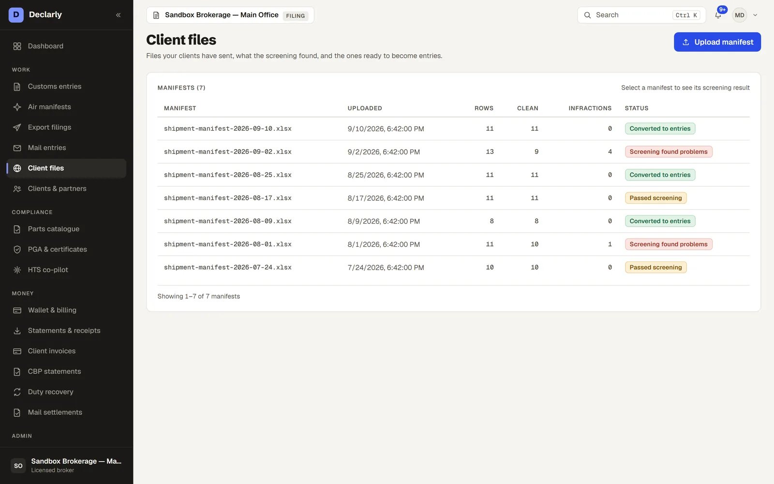Click Converted to entries status for 2026-09-10
This screenshot has width=774, height=484.
(660, 129)
